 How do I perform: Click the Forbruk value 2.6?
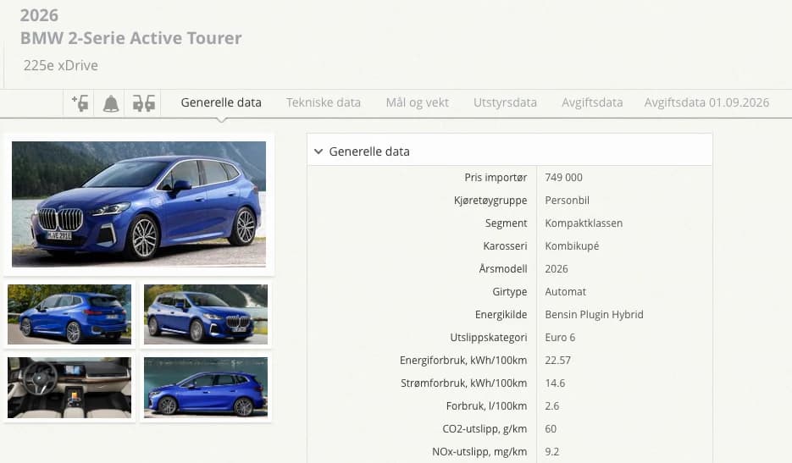[552, 406]
